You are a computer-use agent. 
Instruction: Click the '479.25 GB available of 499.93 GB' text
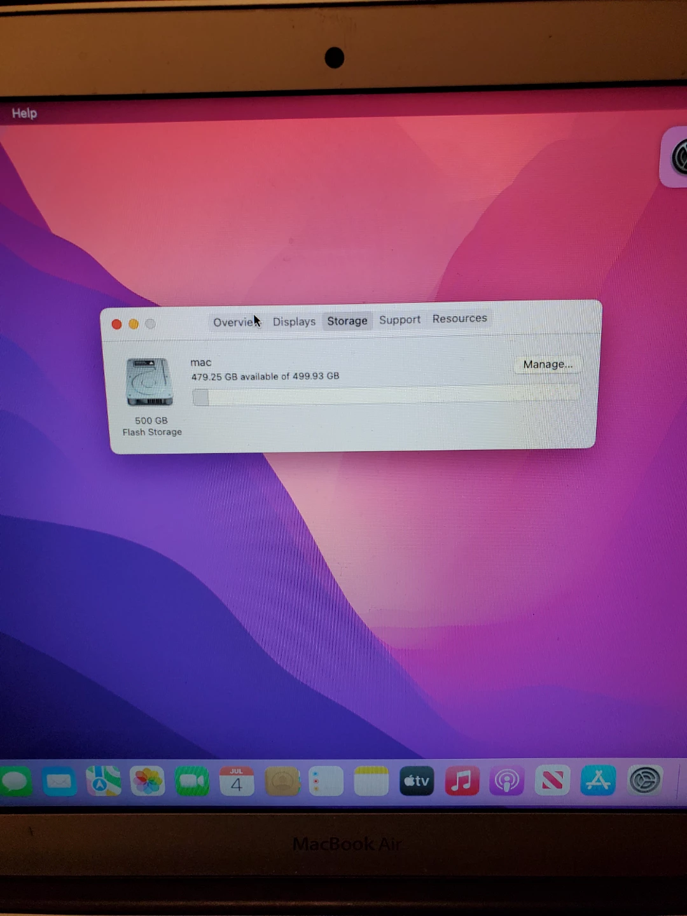click(265, 377)
